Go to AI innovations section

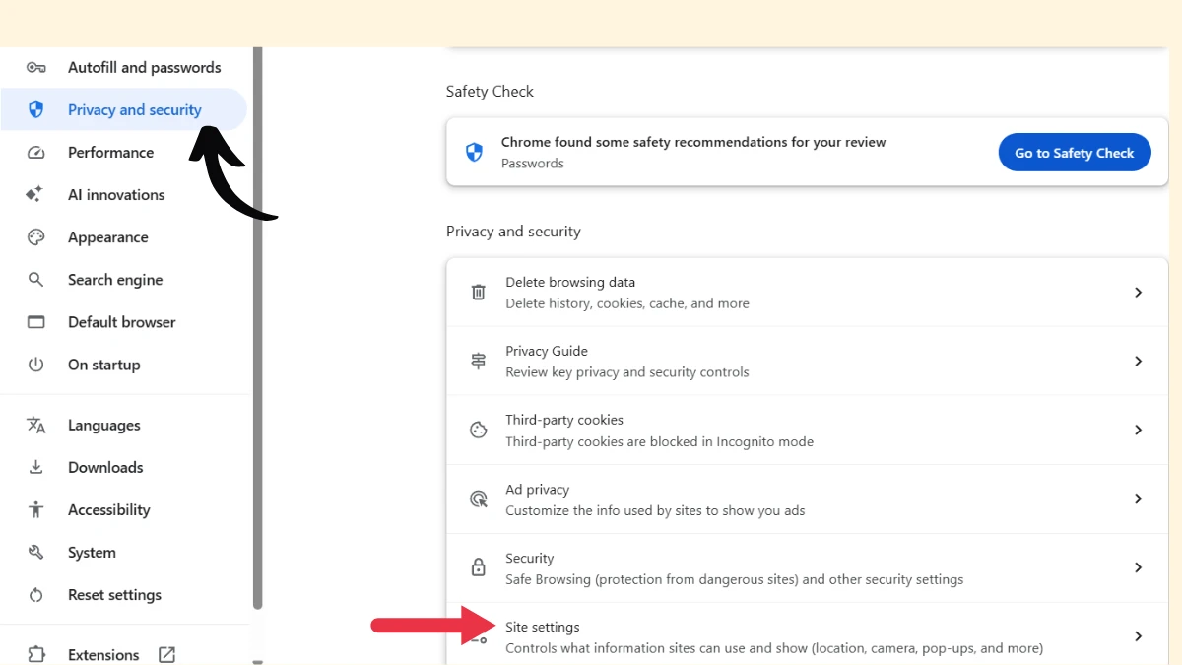tap(123, 194)
